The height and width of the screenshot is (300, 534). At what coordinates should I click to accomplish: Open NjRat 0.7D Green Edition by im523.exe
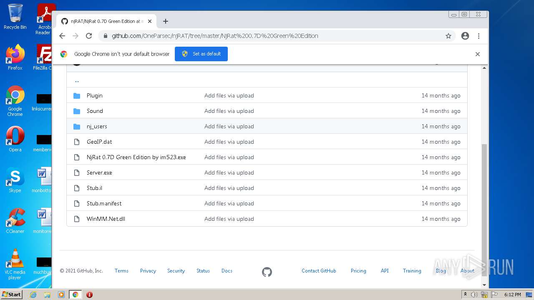[x=136, y=157]
